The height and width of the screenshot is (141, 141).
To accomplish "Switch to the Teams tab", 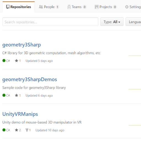I will point(77,7).
